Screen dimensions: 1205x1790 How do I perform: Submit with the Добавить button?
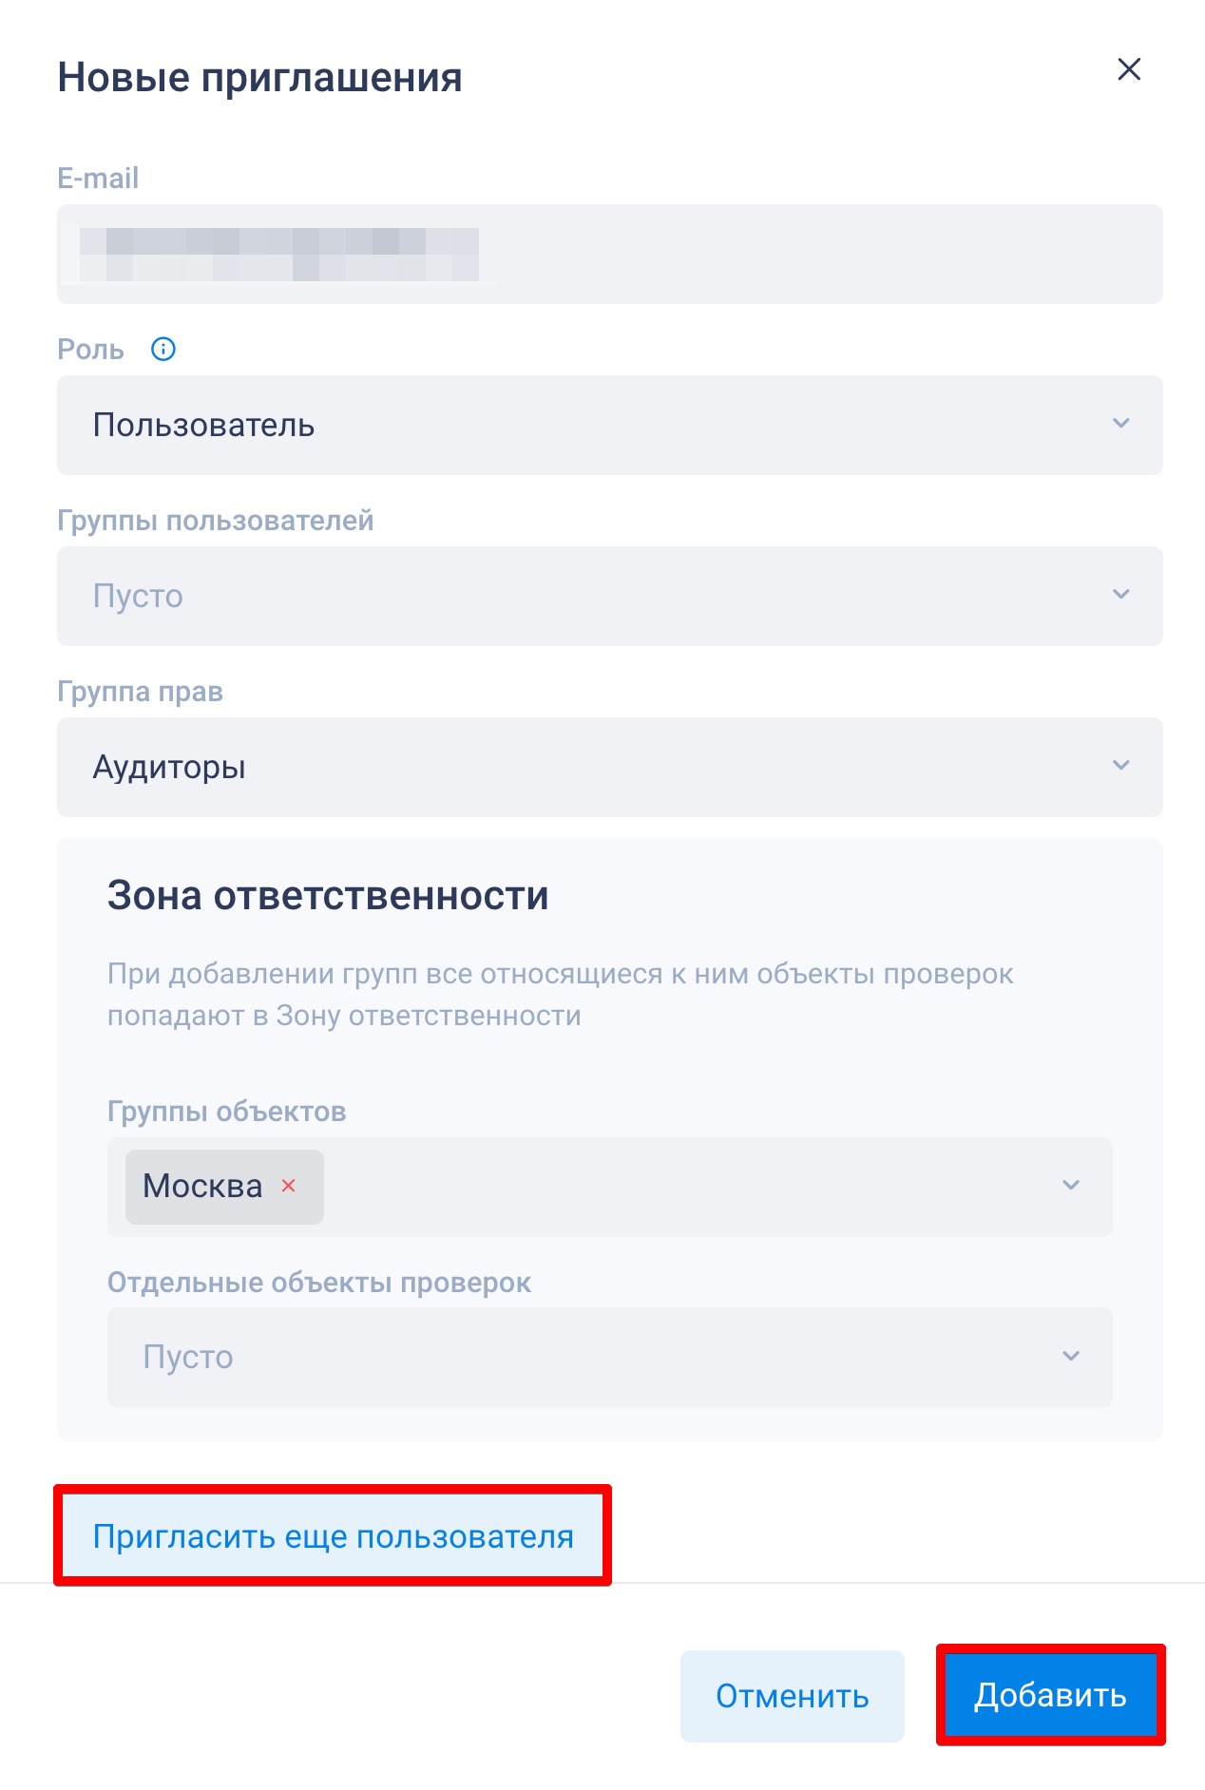(1050, 1696)
